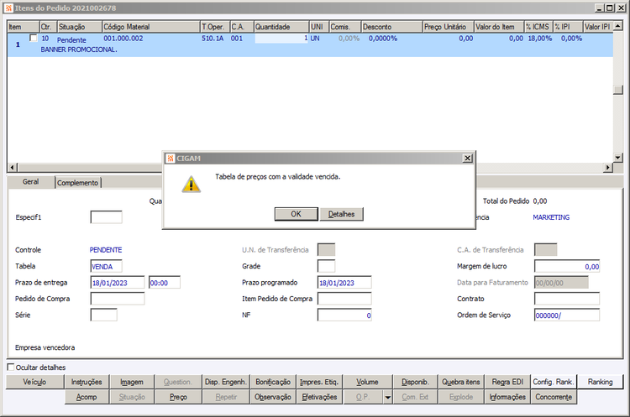Click the Desconto column header
The image size is (630, 417).
[391, 27]
